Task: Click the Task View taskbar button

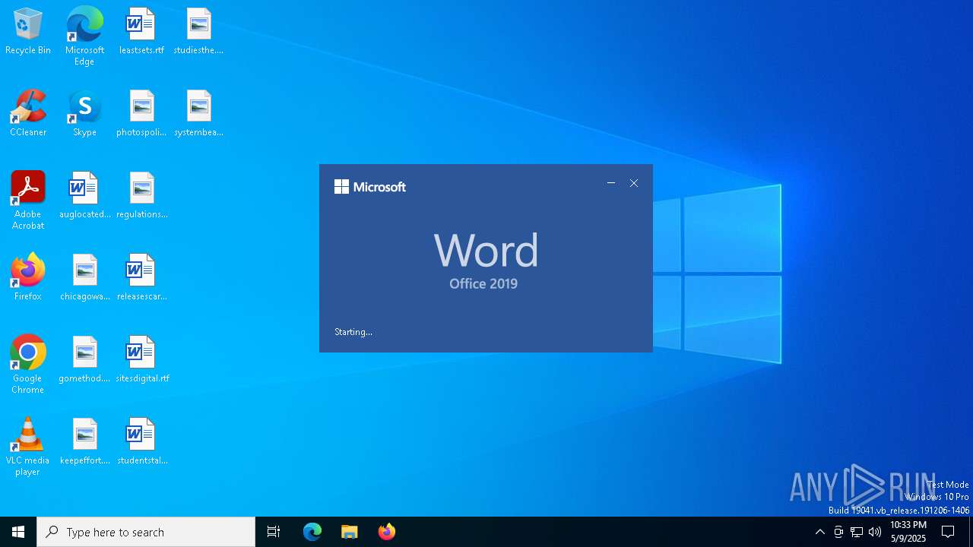Action: (274, 532)
